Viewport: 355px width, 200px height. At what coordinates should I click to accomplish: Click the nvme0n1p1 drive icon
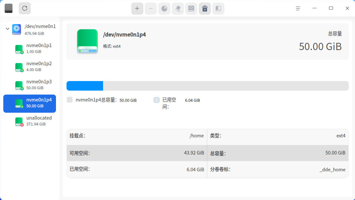click(x=19, y=49)
